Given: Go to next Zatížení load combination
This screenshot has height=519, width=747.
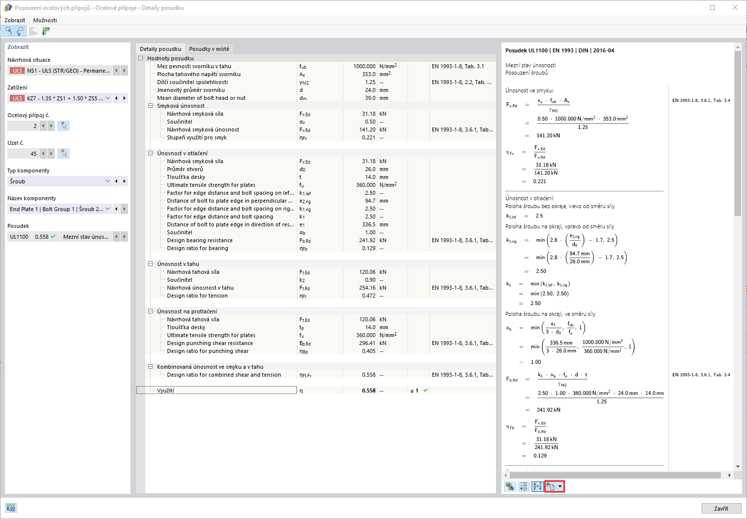Looking at the screenshot, I should click(x=124, y=98).
